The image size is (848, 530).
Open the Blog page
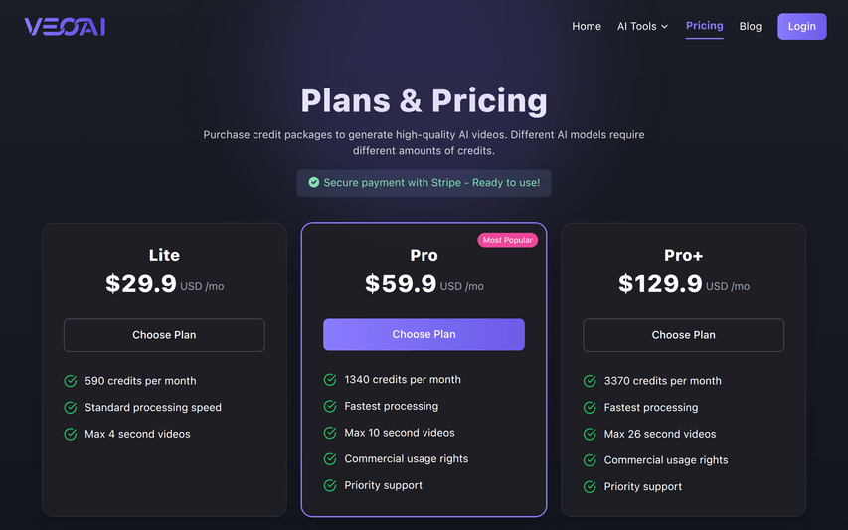point(751,27)
